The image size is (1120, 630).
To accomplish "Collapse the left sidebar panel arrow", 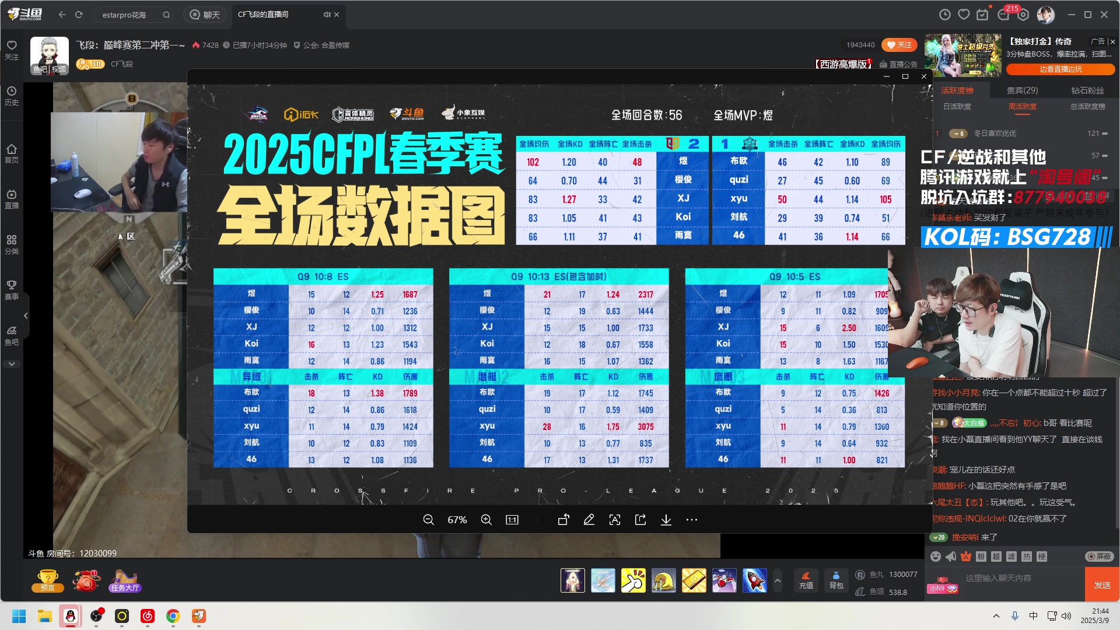I will [26, 316].
